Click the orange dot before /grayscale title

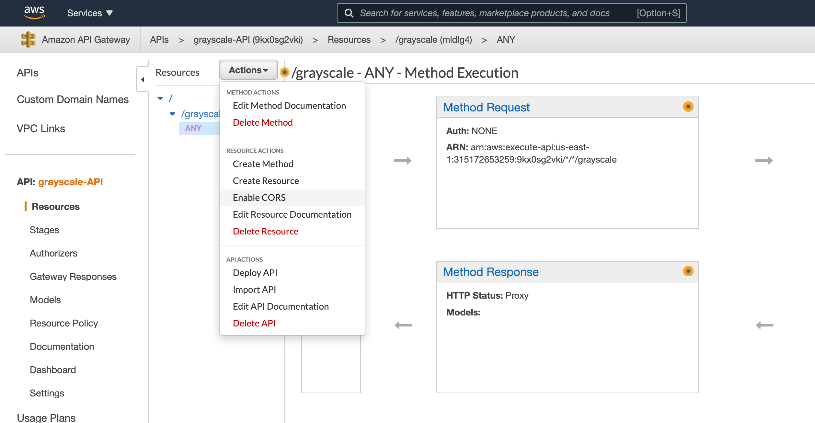pyautogui.click(x=284, y=72)
